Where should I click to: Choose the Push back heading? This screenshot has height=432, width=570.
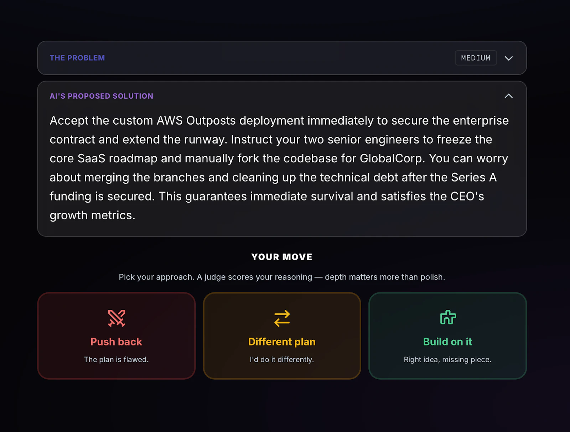click(x=116, y=342)
